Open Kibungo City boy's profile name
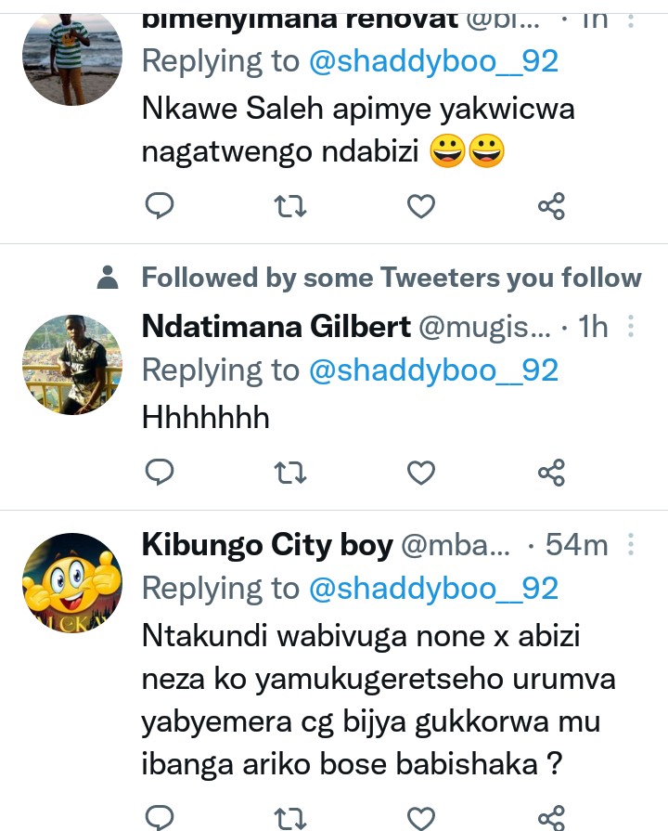 click(267, 545)
